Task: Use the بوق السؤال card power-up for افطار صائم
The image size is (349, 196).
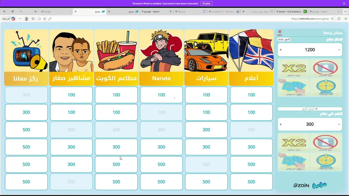Action: [x=294, y=87]
